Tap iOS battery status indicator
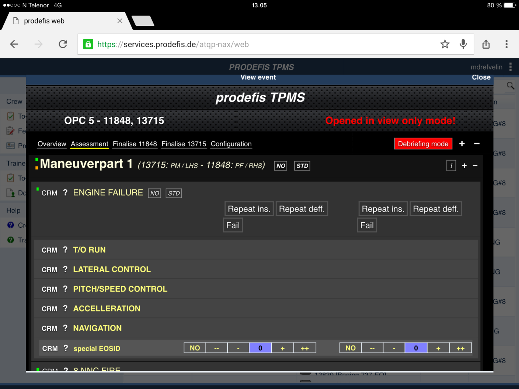The height and width of the screenshot is (389, 519). [x=510, y=5]
